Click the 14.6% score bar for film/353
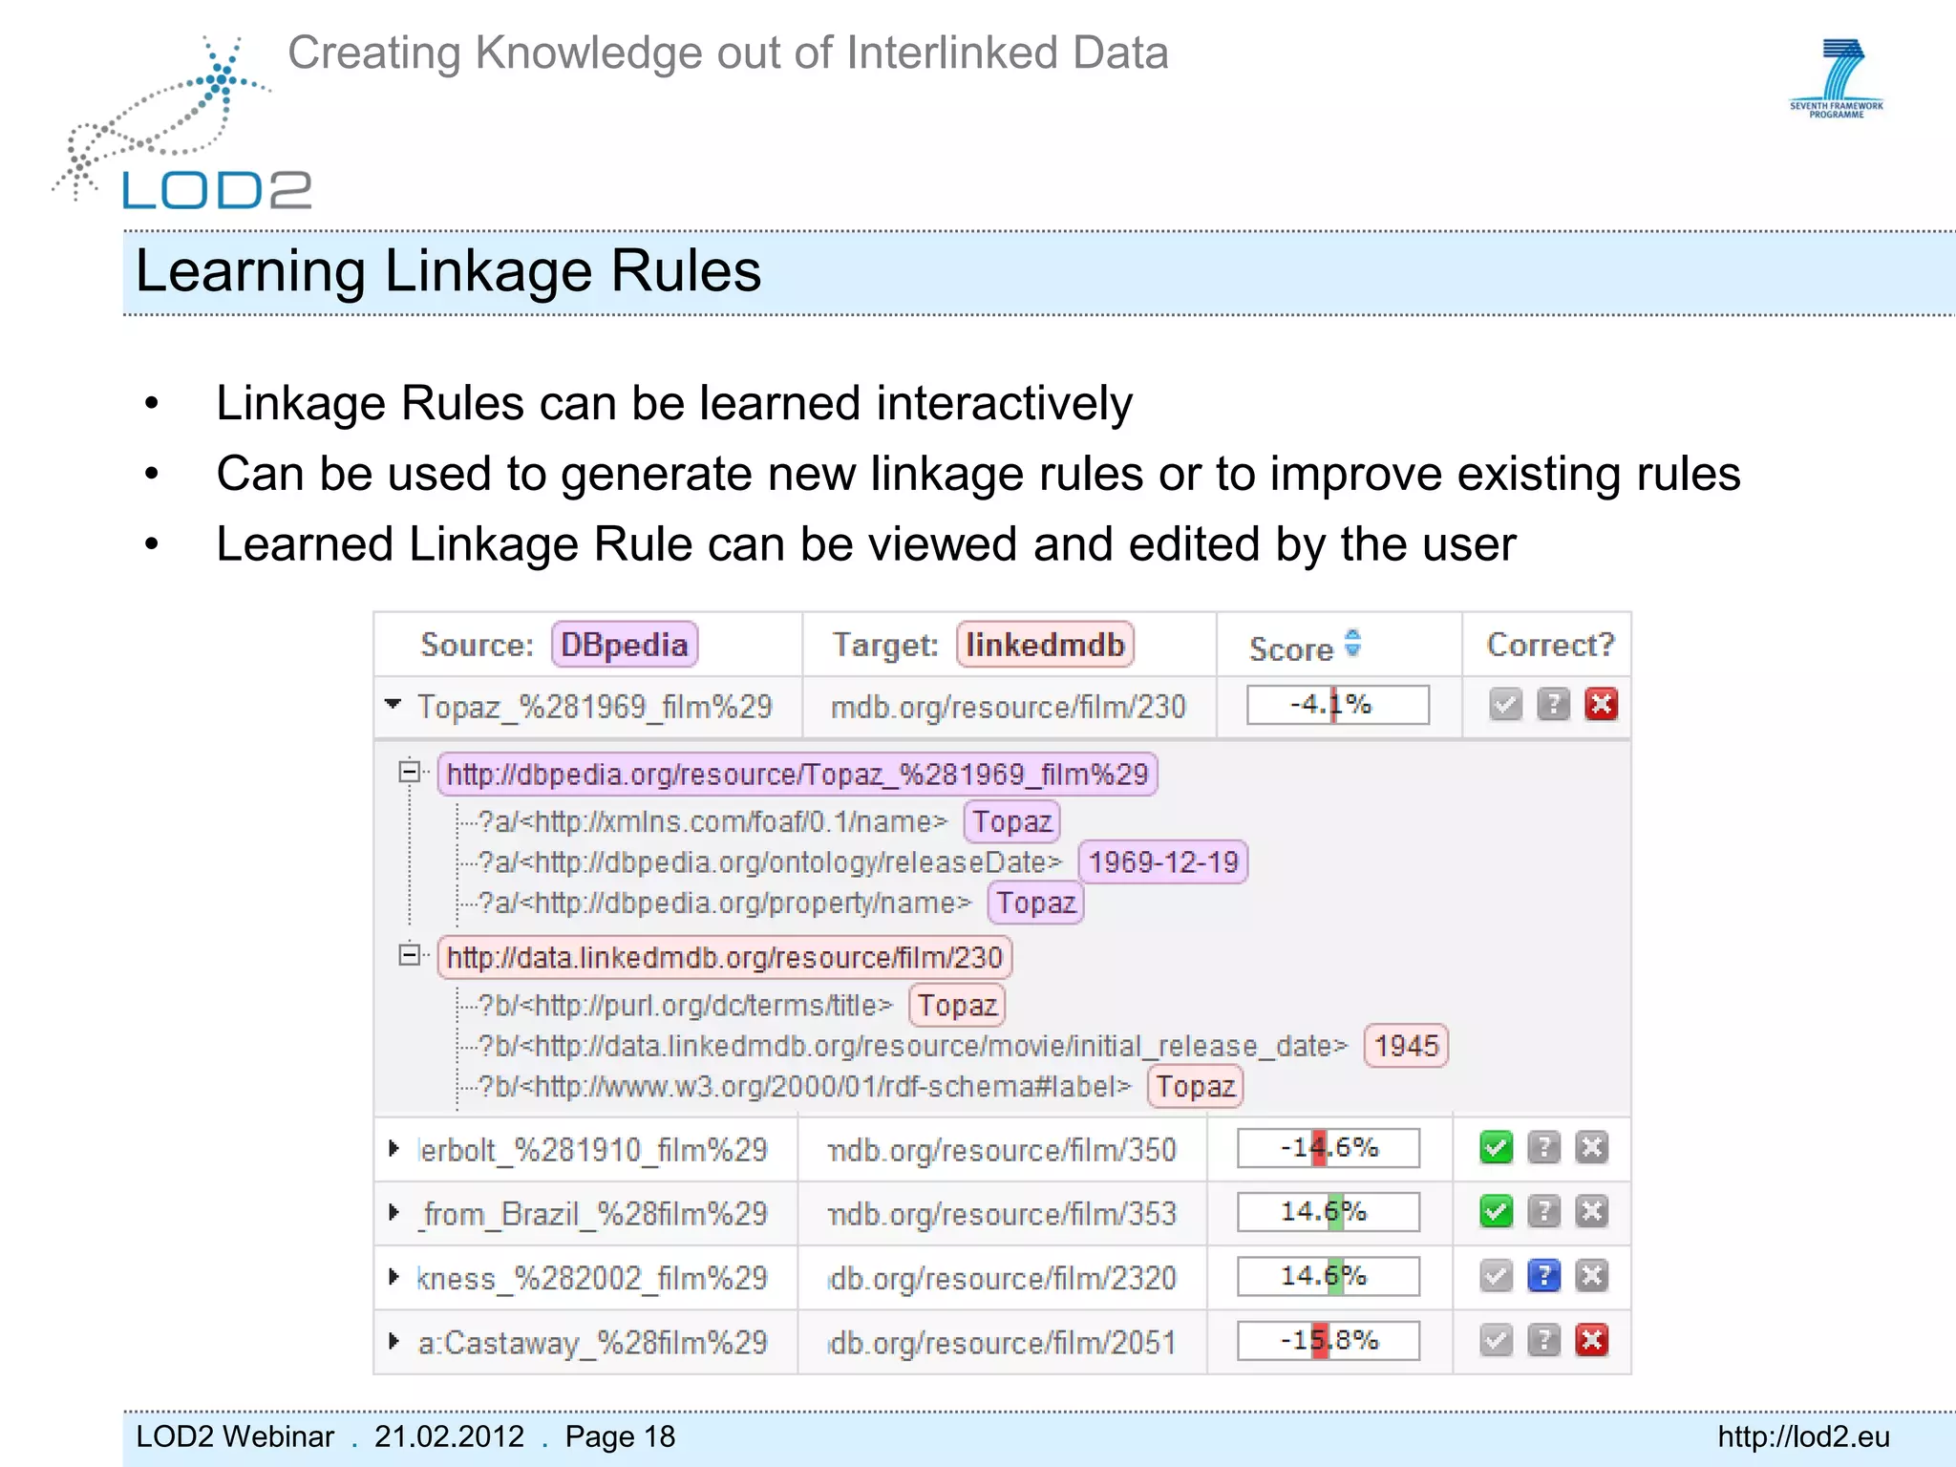This screenshot has width=1956, height=1467. 1329,1212
